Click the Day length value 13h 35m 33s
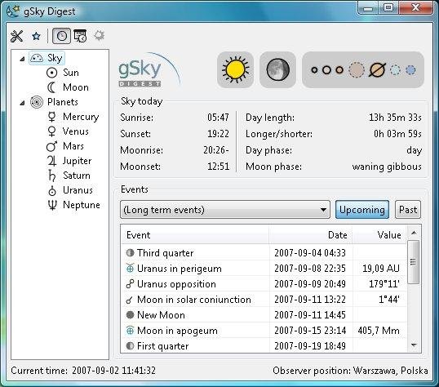This screenshot has width=439, height=387. (395, 117)
